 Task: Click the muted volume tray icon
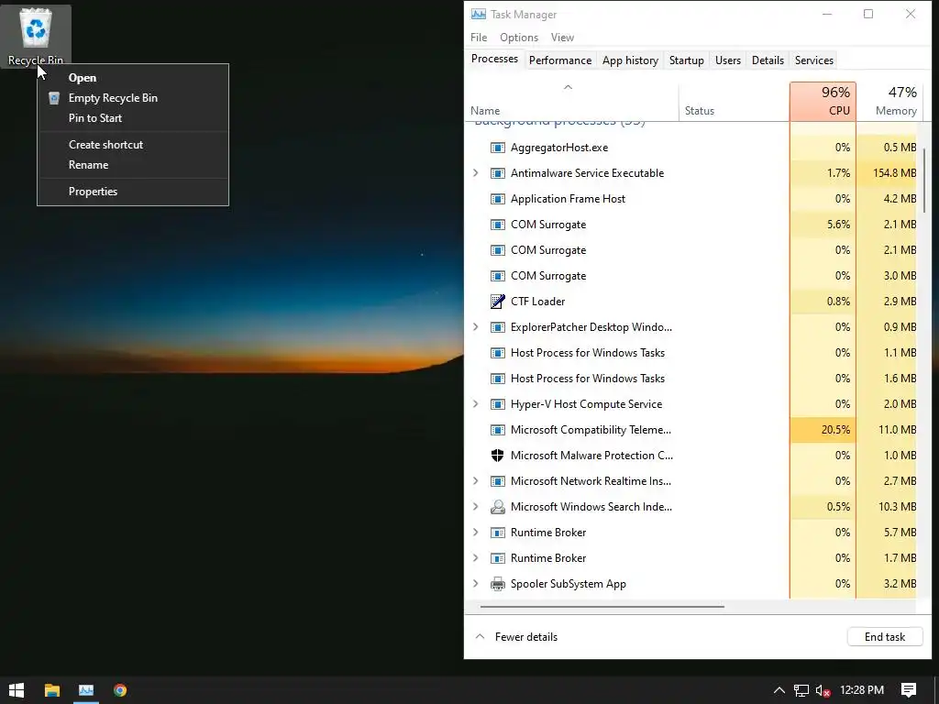(823, 690)
